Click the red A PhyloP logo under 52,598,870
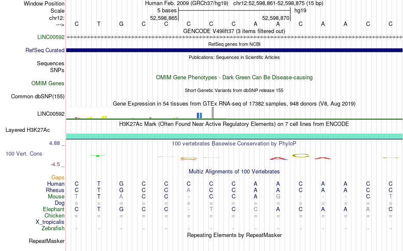Screen dimensions: 403x251 [x=278, y=158]
